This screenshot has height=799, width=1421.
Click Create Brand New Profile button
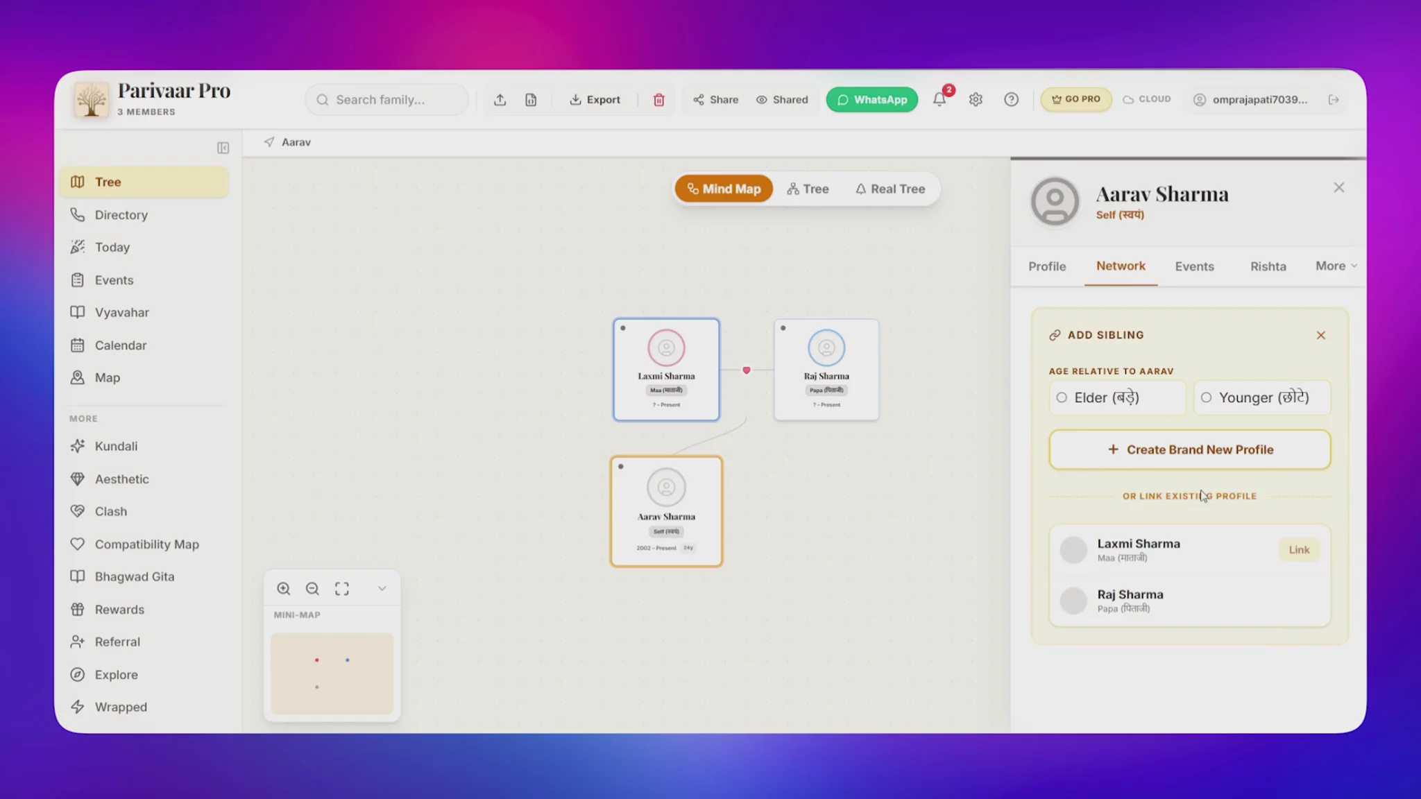point(1189,450)
